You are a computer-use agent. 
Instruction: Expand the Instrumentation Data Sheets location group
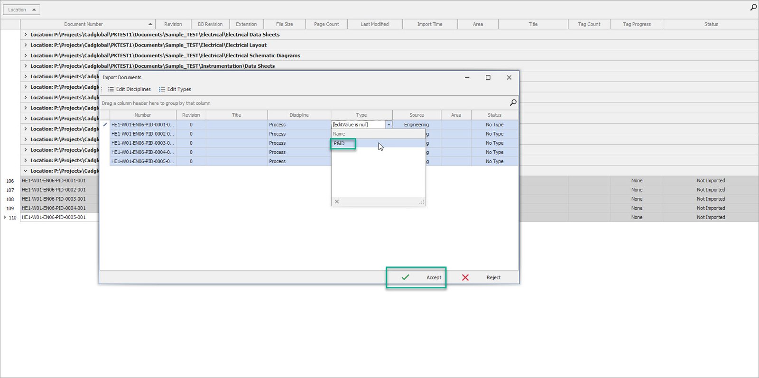[26, 66]
